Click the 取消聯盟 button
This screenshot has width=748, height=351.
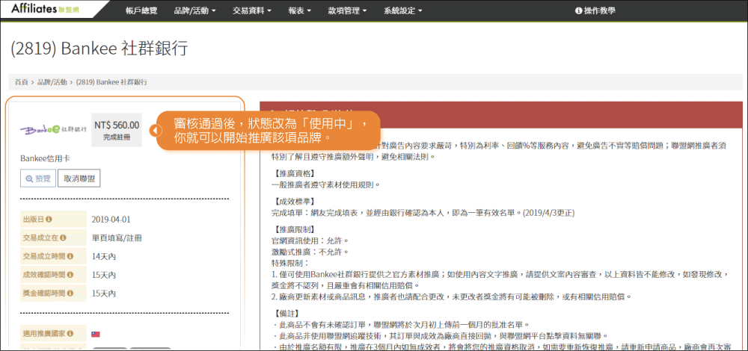pyautogui.click(x=79, y=178)
